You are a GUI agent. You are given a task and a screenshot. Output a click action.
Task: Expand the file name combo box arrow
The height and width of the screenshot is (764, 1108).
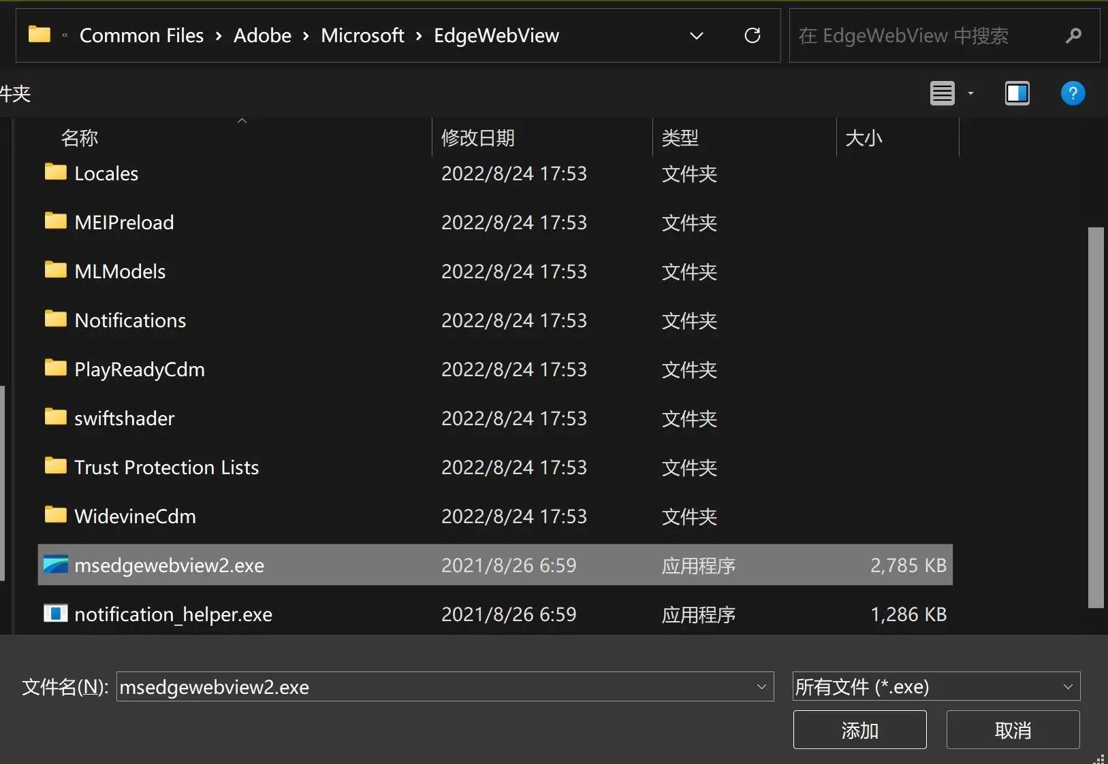[761, 686]
